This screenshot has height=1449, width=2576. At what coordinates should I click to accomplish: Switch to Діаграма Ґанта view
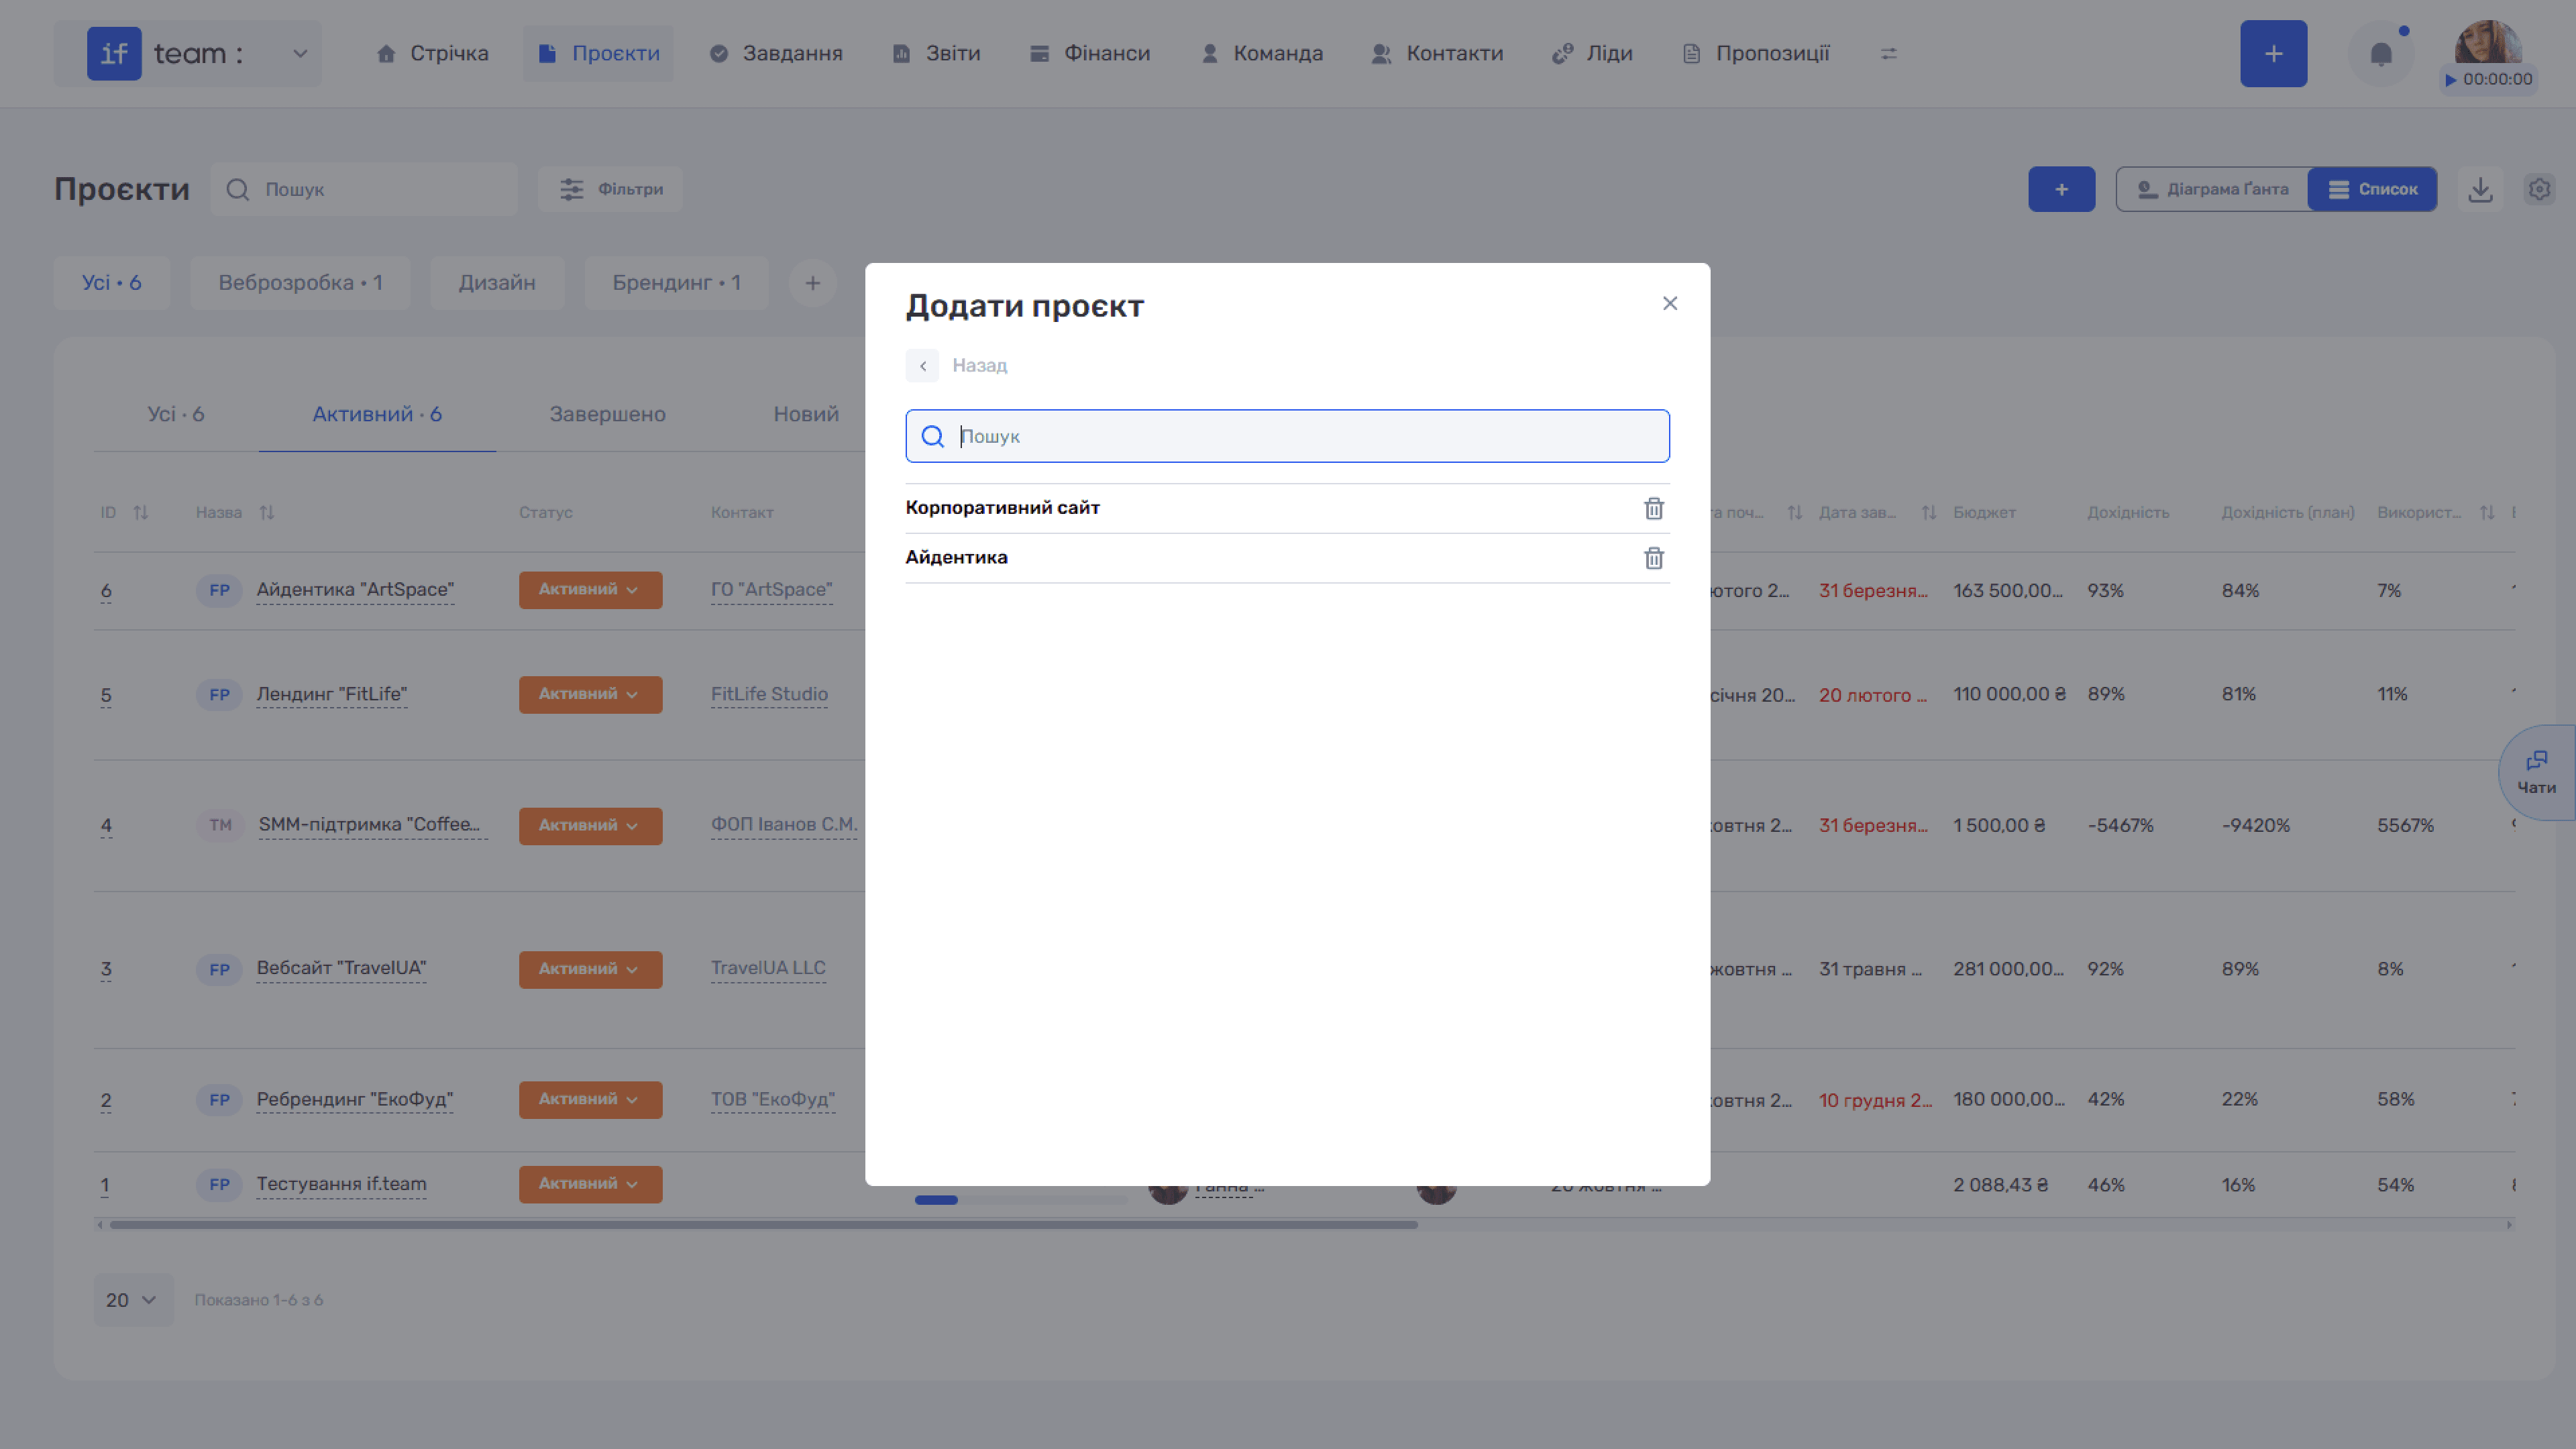[2212, 189]
